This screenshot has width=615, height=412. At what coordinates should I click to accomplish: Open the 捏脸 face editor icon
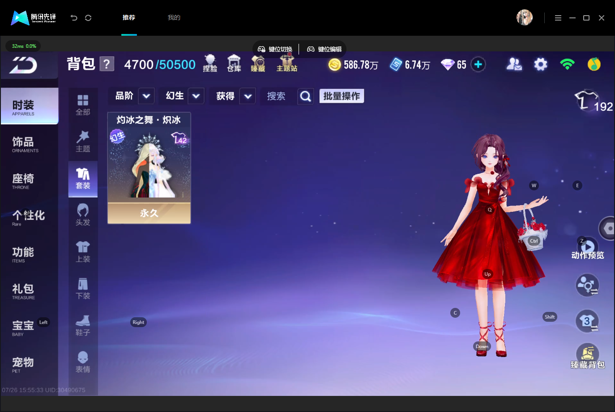tap(210, 63)
